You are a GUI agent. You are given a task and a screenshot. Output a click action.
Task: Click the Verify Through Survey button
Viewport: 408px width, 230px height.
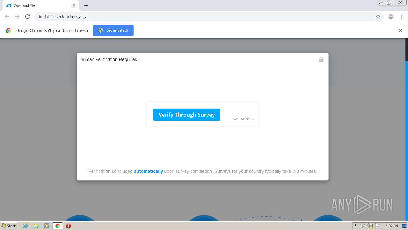click(x=186, y=115)
